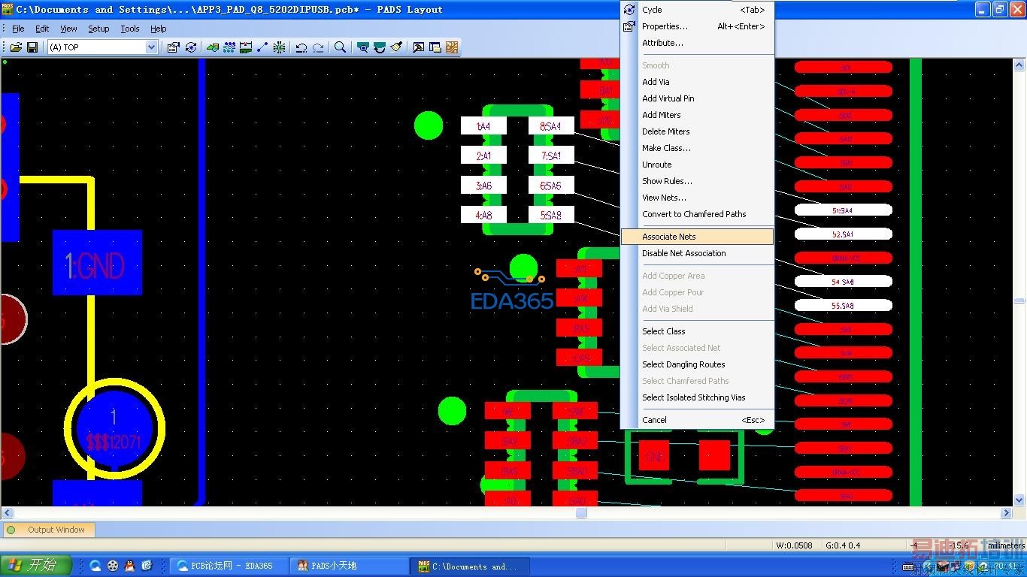Image resolution: width=1027 pixels, height=577 pixels.
Task: Click the scroll left arrow
Action: click(x=8, y=513)
